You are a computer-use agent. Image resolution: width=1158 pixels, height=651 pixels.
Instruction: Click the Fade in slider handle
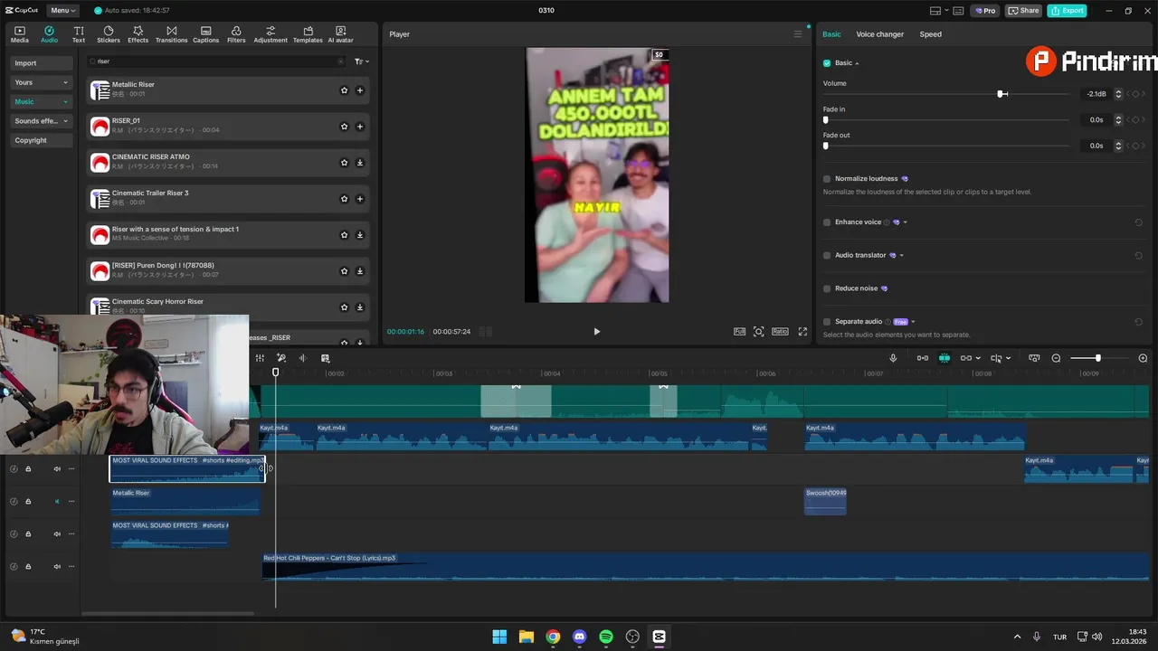point(826,119)
